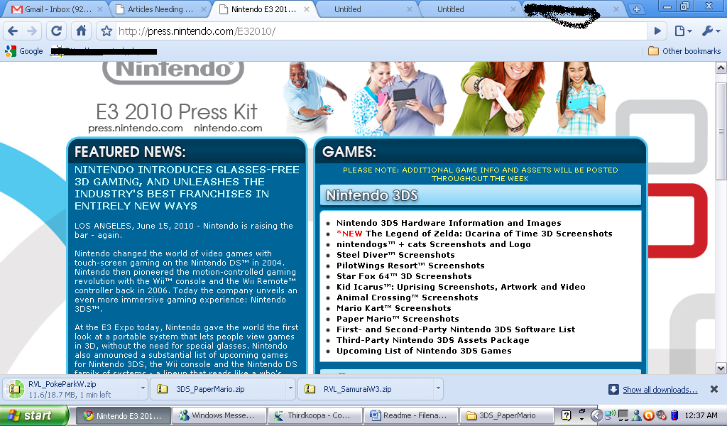Viewport: 727px width, 426px height.
Task: Bookmark this page with the star
Action: tap(106, 31)
